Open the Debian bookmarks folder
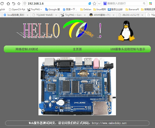This screenshot has width=155, height=128. 86,9
